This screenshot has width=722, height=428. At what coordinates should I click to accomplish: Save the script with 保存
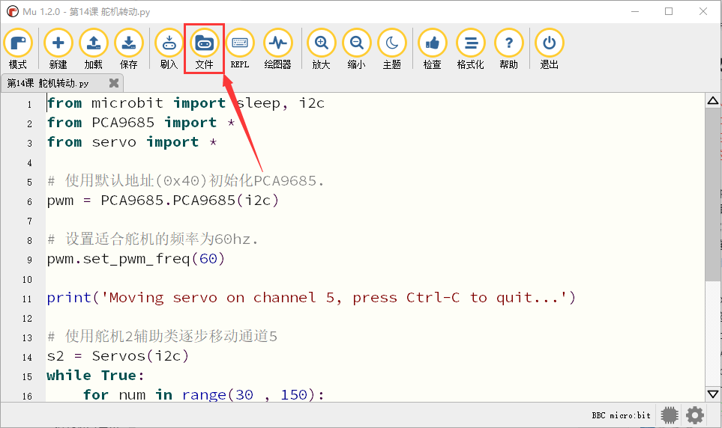[129, 49]
